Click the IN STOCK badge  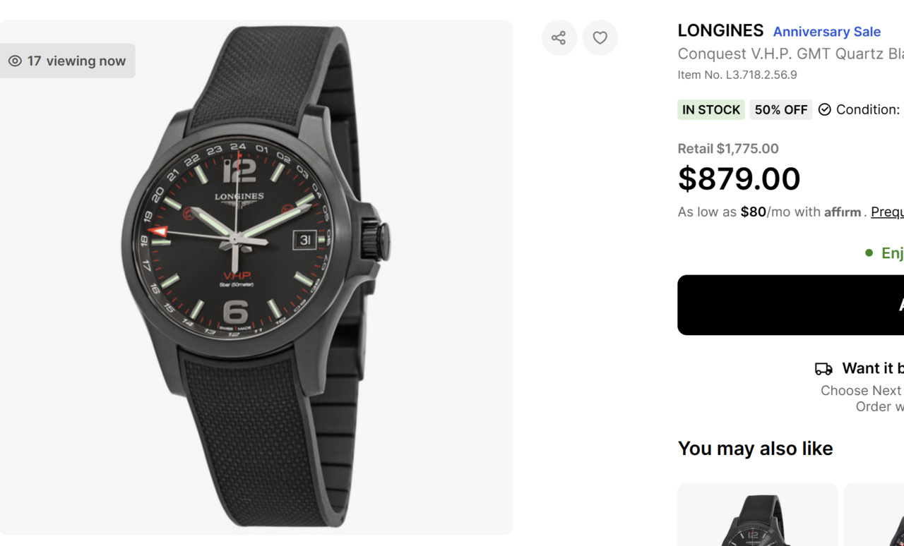point(710,110)
